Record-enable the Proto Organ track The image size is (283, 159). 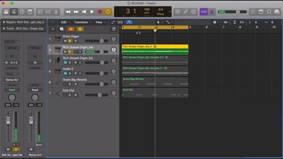pyautogui.click(x=76, y=41)
